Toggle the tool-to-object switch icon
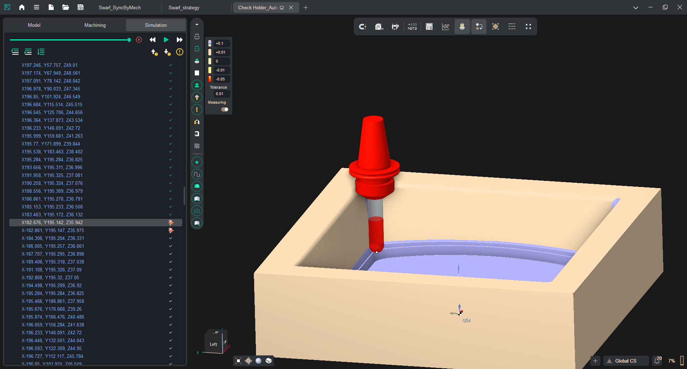This screenshot has height=369, width=687. pyautogui.click(x=479, y=26)
